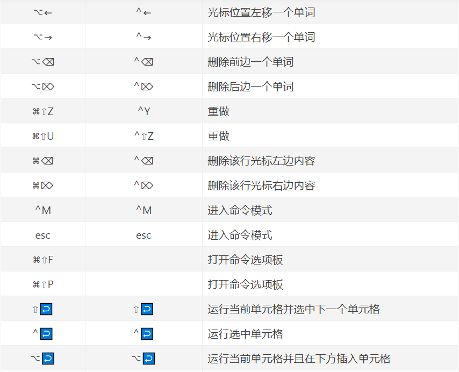459x372 pixels.
Task: Click the blue return icon beside ⇧ in the first shortcut column
Action: click(x=46, y=309)
